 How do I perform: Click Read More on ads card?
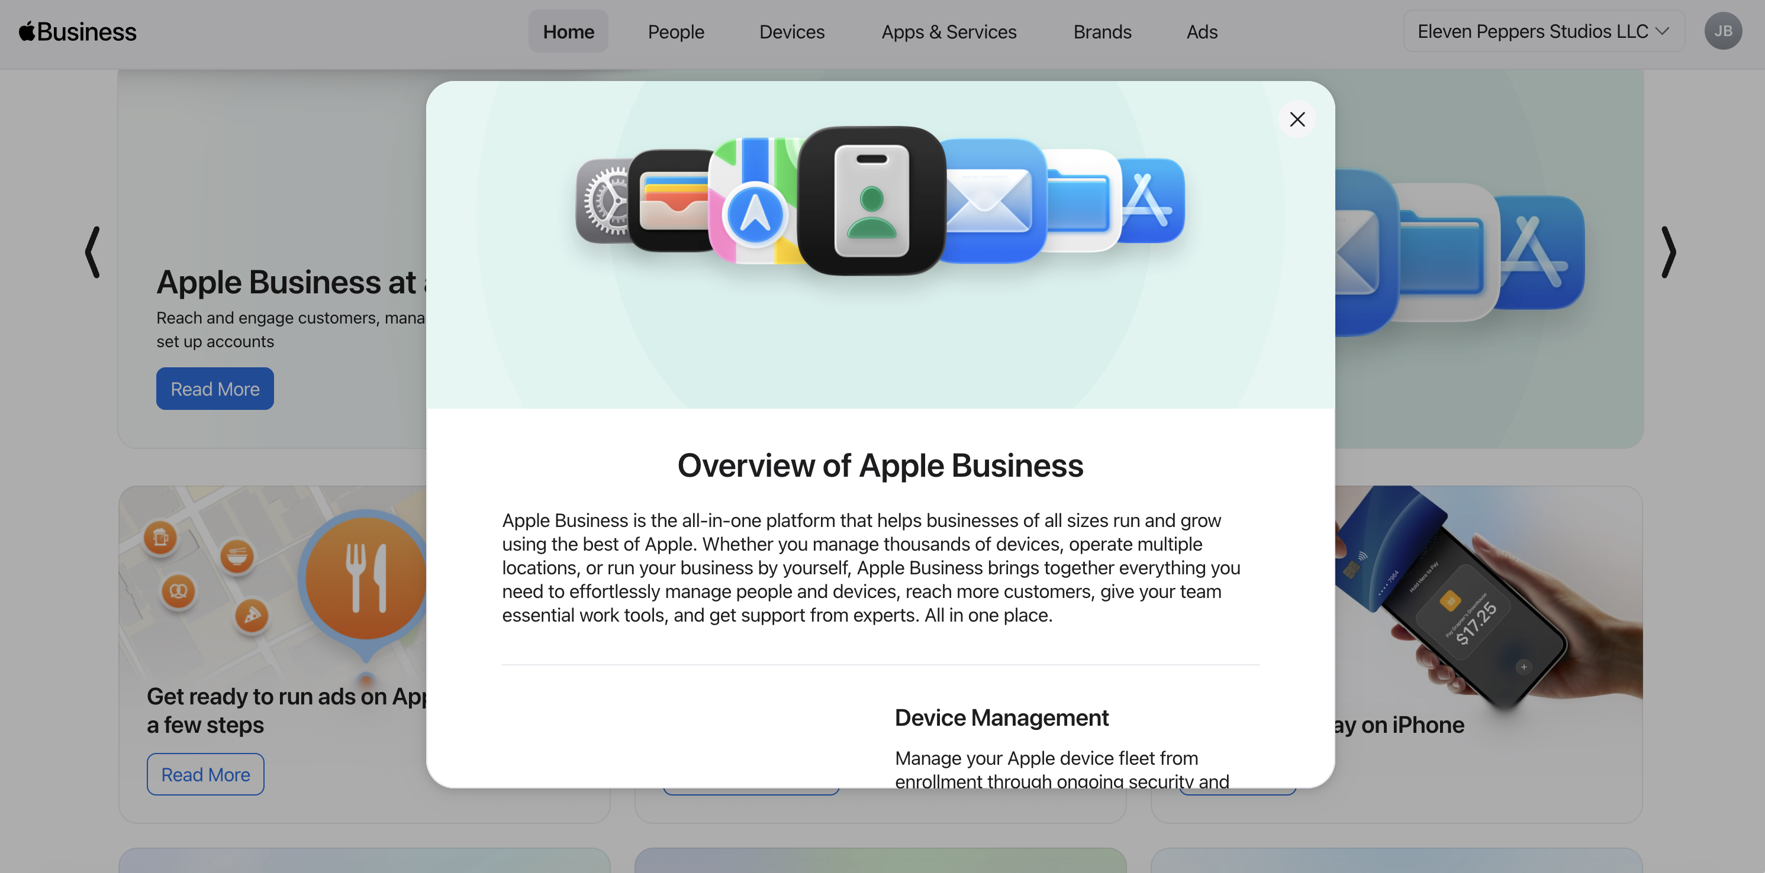tap(205, 774)
